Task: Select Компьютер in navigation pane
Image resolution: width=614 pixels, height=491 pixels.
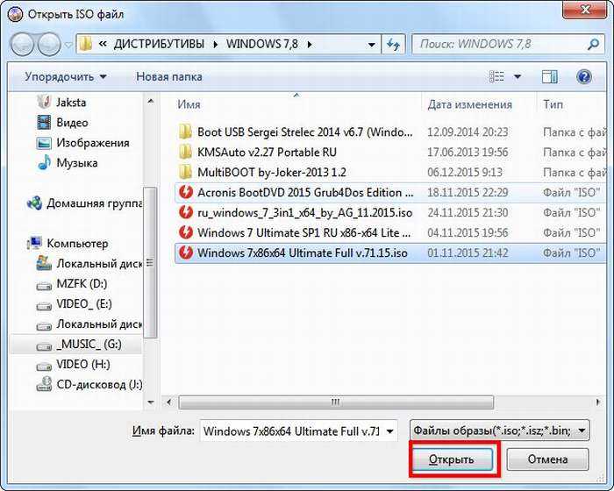Action: pos(68,243)
